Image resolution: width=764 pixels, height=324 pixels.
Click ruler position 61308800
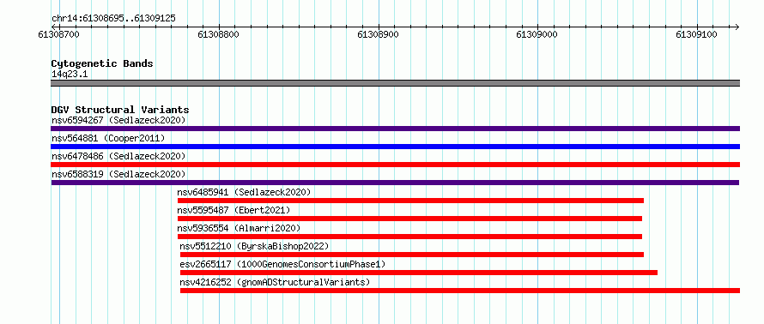(219, 34)
